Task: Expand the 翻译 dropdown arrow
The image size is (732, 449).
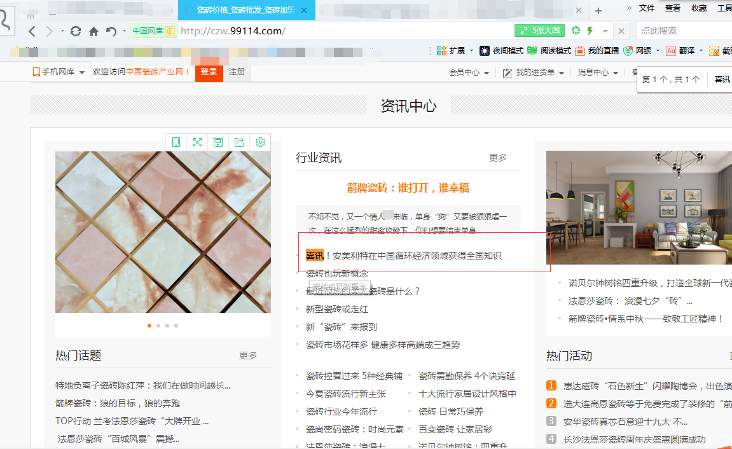Action: [701, 50]
